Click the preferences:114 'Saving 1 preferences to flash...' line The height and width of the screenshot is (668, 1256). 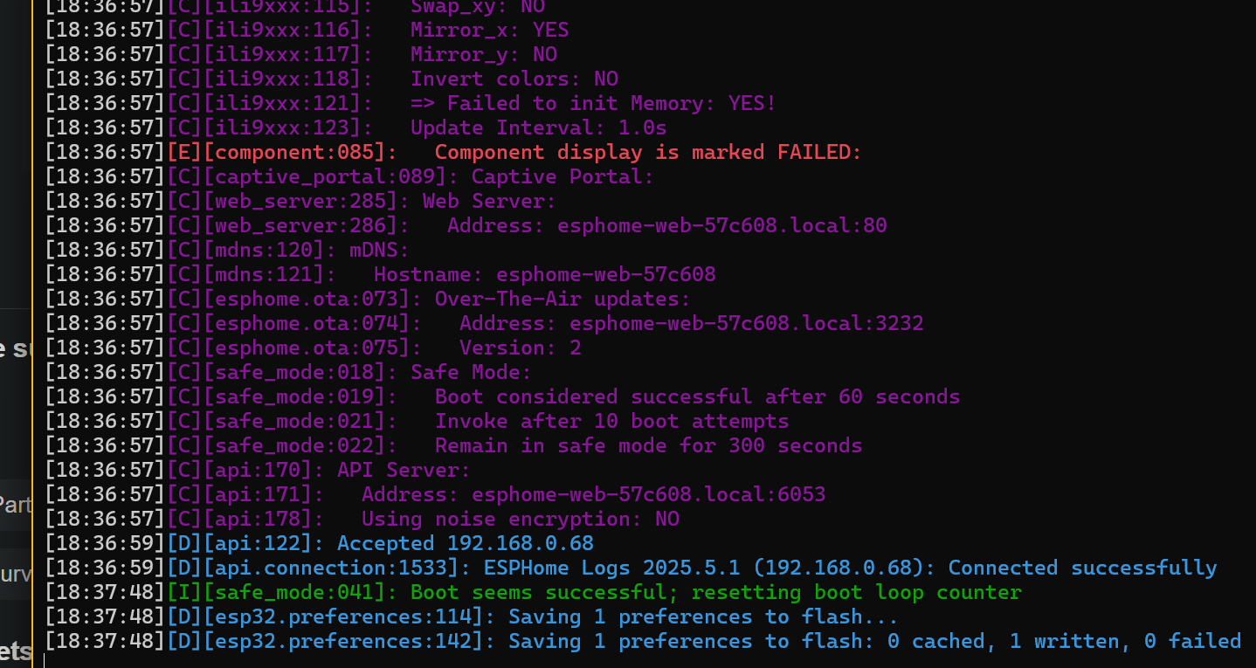(473, 616)
